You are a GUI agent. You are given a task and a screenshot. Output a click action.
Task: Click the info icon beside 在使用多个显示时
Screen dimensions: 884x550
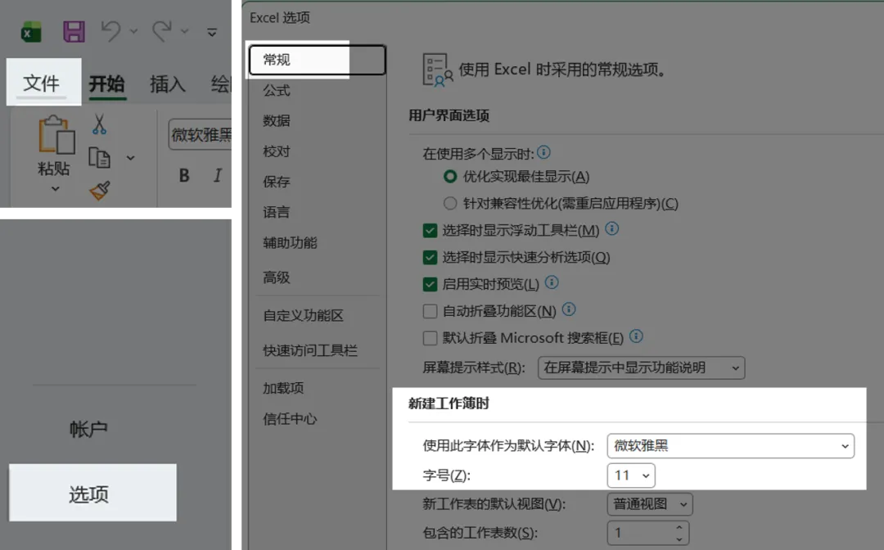point(543,152)
